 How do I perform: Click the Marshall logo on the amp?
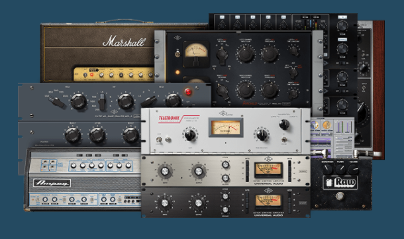[x=125, y=41]
